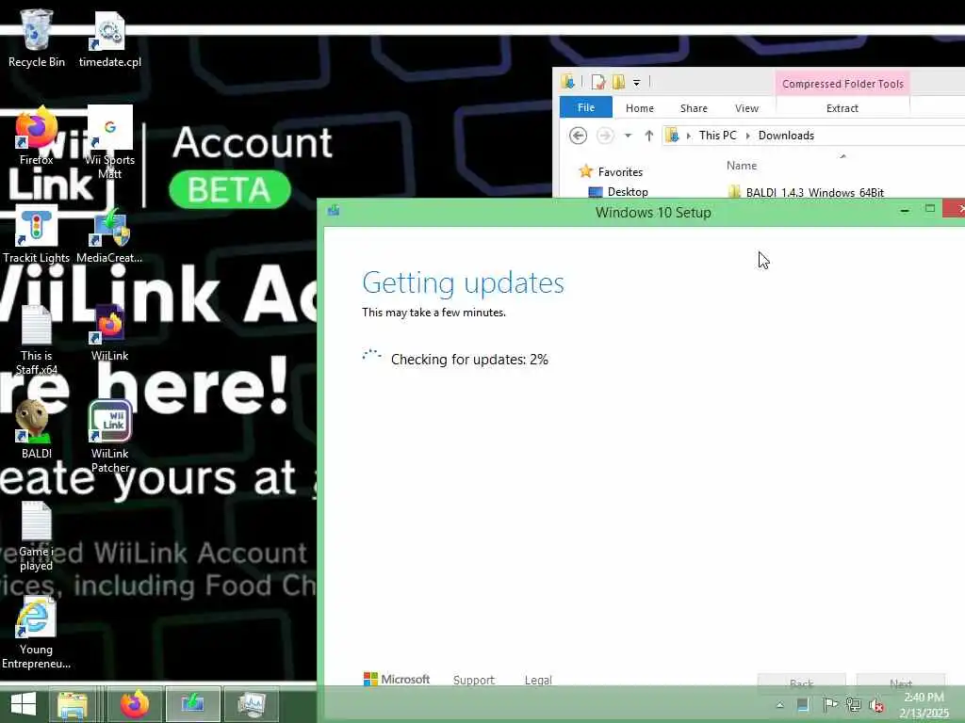
Task: Open File Explorer from the taskbar
Action: (73, 704)
